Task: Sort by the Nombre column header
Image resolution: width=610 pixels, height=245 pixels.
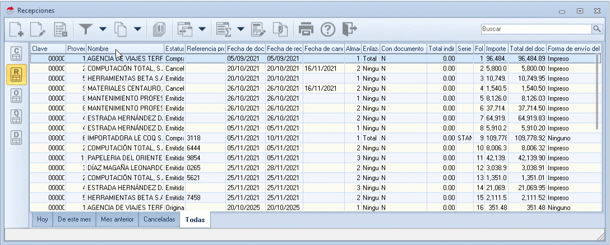Action: (x=124, y=49)
